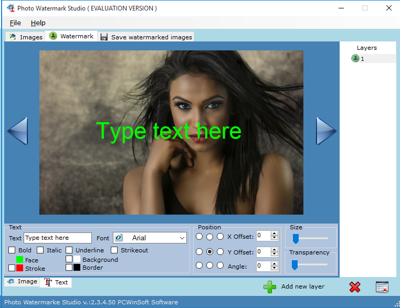Click the watermark Text input field
This screenshot has height=308, width=400.
click(58, 238)
